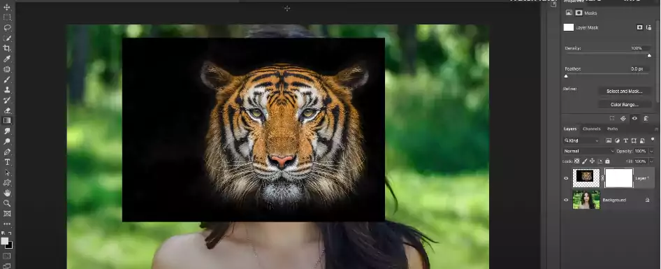
Task: Click the delete mask trash icon
Action: (646, 119)
